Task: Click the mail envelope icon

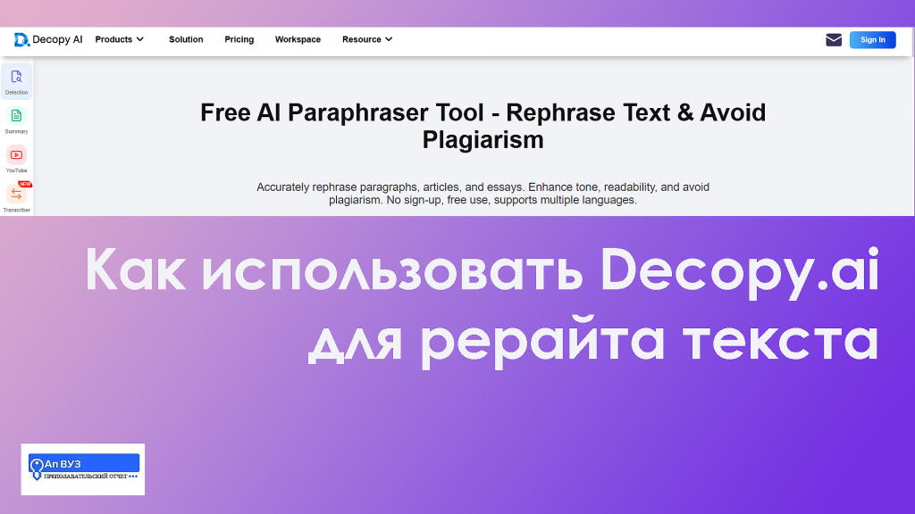Action: click(x=834, y=39)
